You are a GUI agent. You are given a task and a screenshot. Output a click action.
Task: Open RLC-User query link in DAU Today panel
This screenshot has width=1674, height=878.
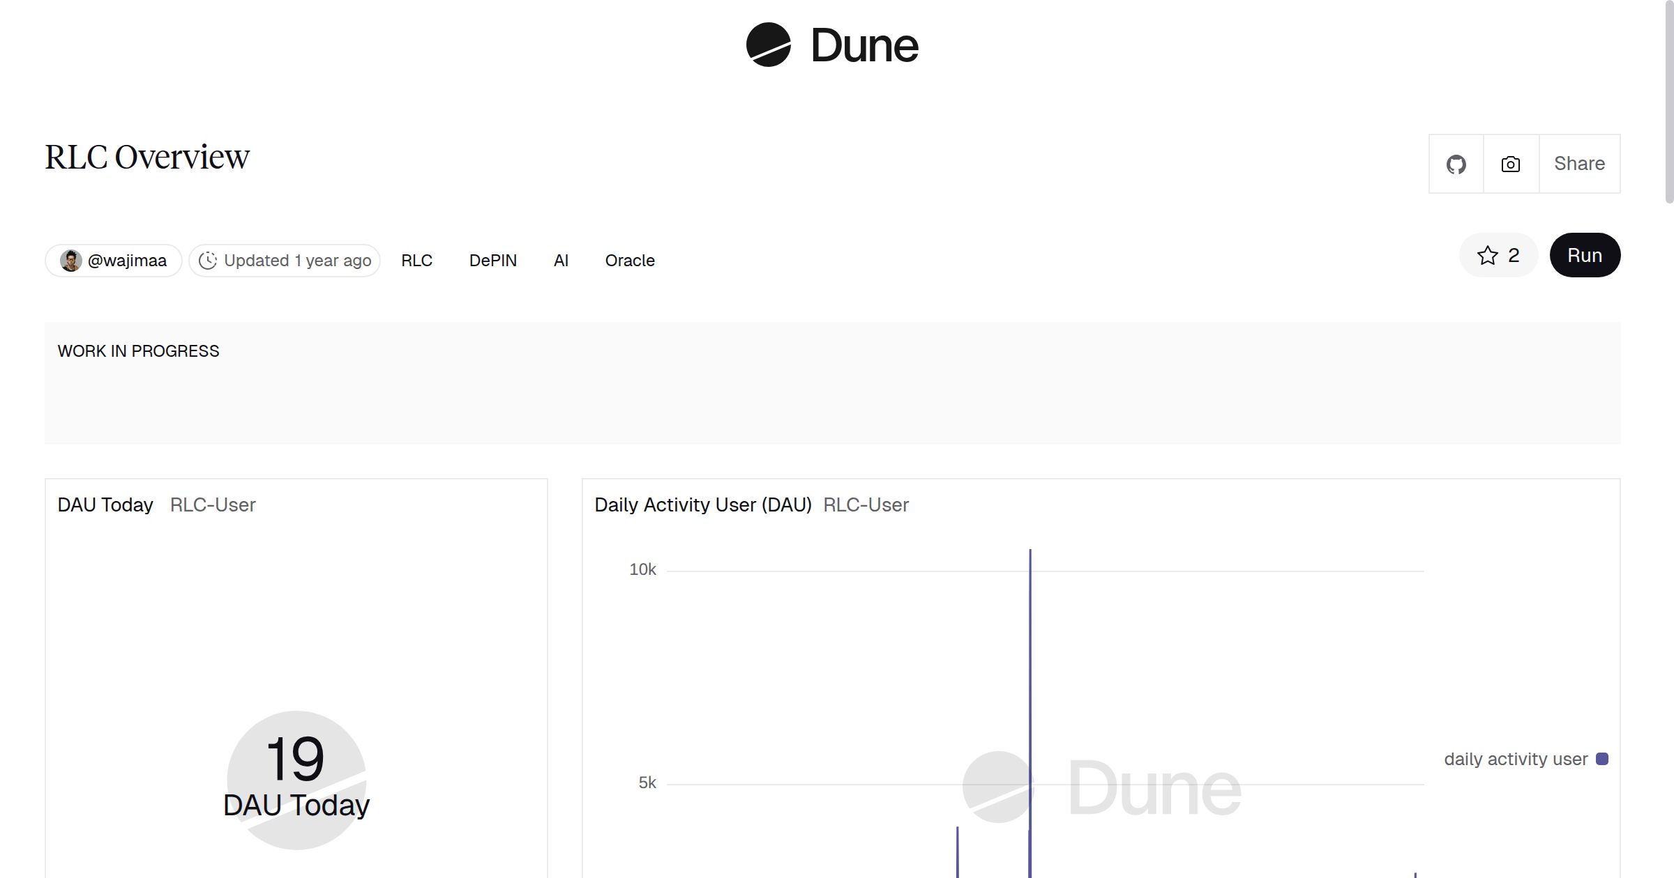(213, 505)
